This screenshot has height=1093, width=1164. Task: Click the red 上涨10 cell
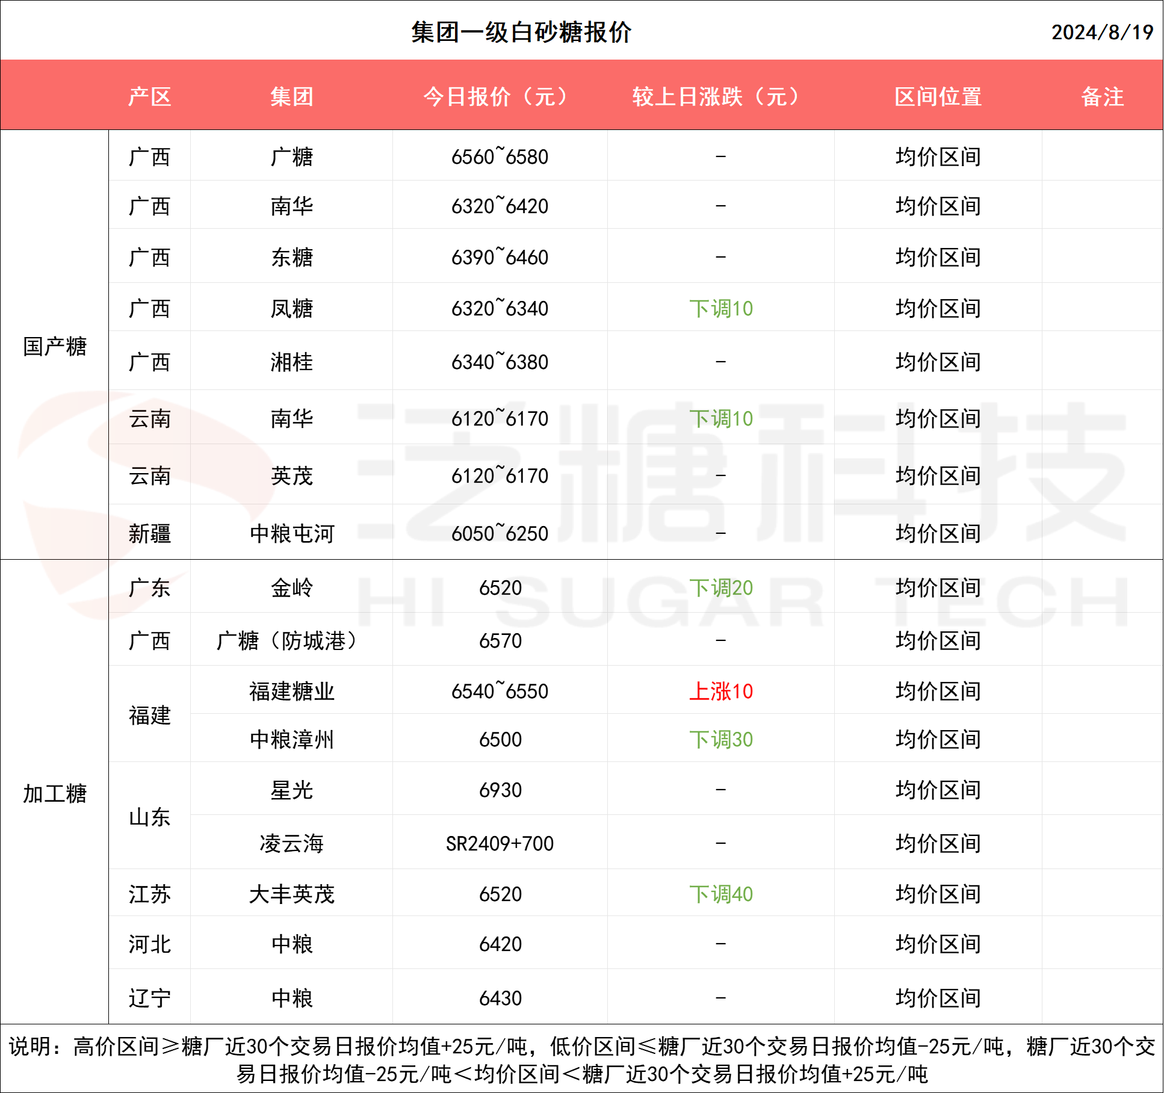click(720, 691)
